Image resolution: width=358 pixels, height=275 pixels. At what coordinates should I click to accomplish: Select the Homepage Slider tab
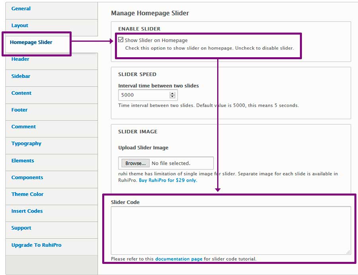pyautogui.click(x=31, y=42)
